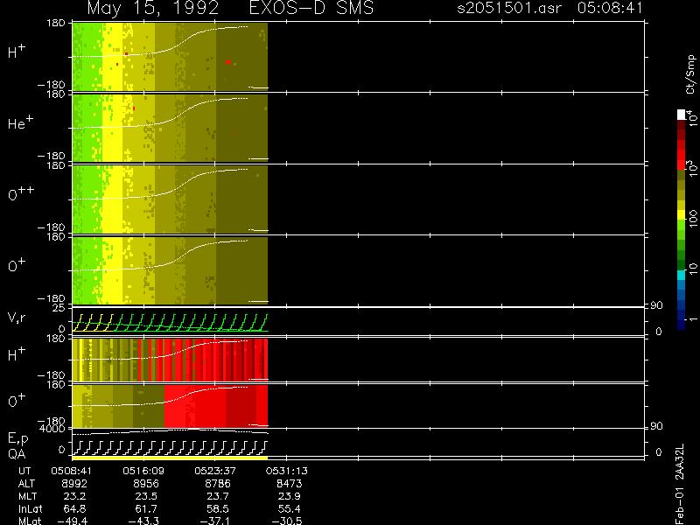Click the MLT value '23.5'
700x525 pixels.
[x=146, y=496]
